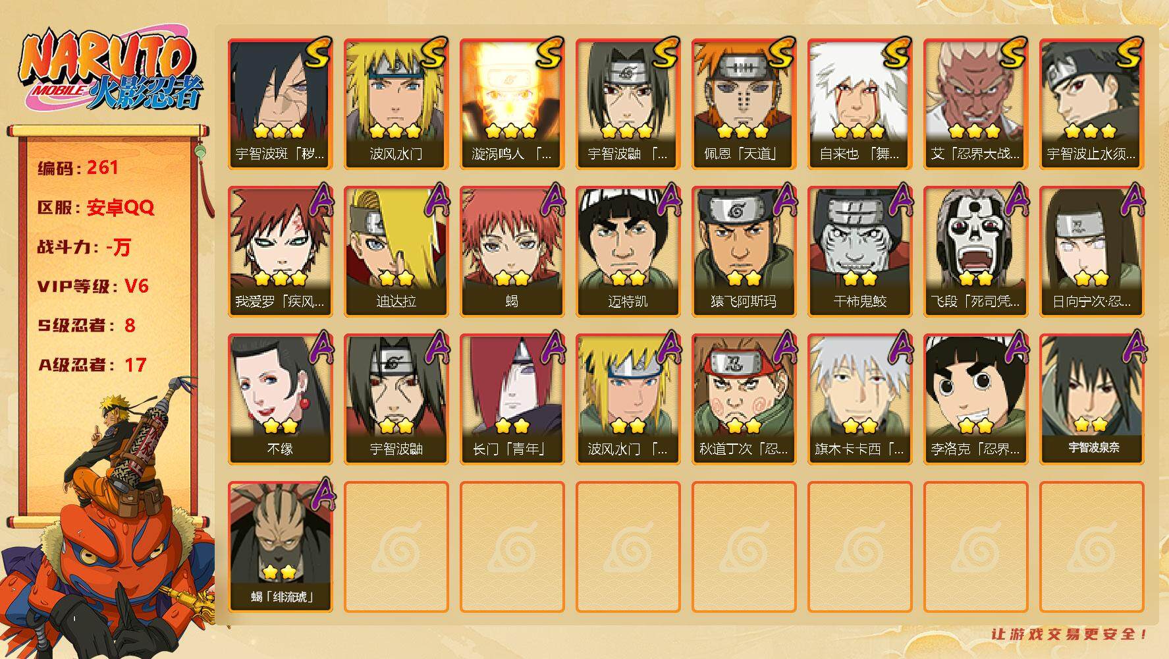1169x659 pixels.
Task: Select the 波风水门 S-rank ninja card
Action: (396, 104)
